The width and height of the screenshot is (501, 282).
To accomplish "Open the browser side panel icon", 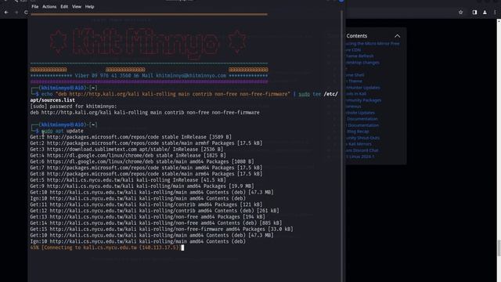I will [474, 13].
